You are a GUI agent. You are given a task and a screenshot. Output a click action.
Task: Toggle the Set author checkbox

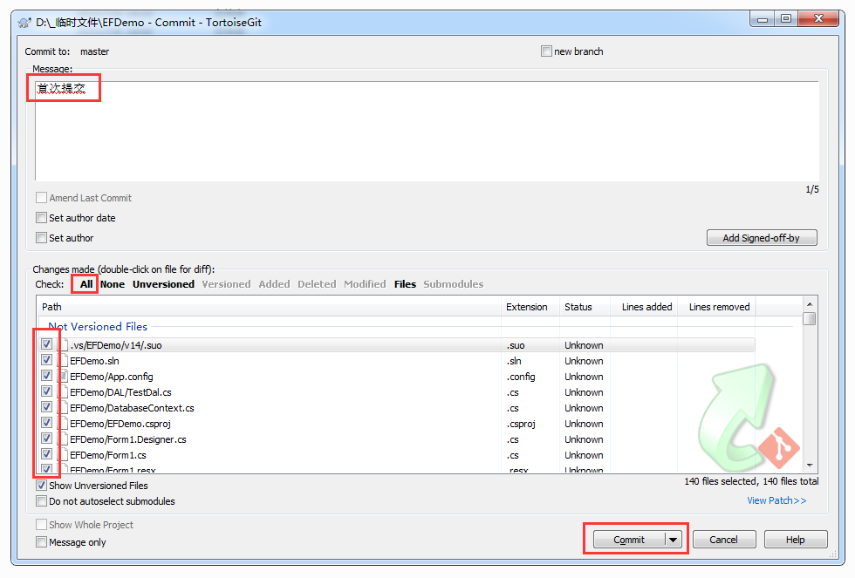[42, 238]
